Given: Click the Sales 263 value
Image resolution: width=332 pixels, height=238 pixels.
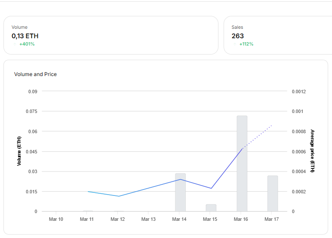Looking at the screenshot, I should [237, 36].
